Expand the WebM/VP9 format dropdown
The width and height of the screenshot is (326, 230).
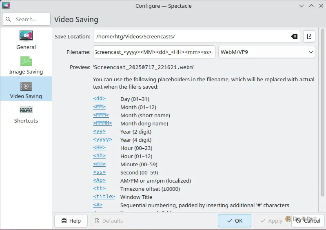pos(267,52)
